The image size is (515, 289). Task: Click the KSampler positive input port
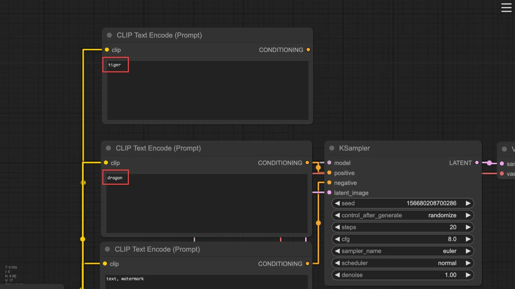tap(329, 173)
